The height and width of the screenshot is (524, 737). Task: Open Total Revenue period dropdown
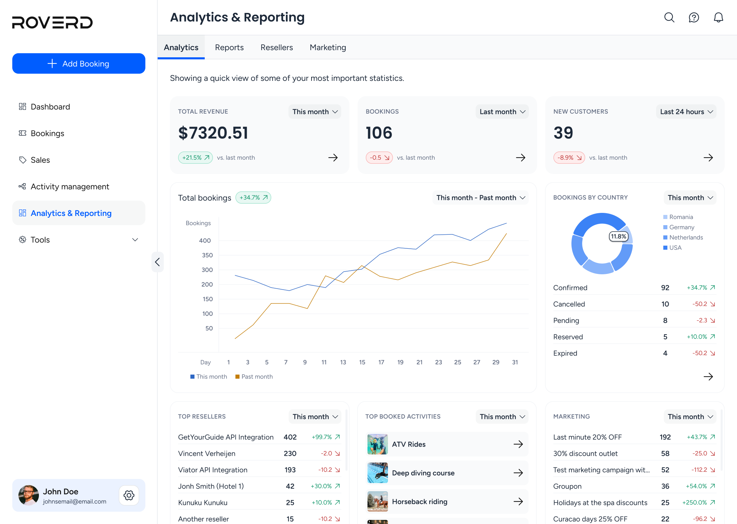tap(315, 112)
